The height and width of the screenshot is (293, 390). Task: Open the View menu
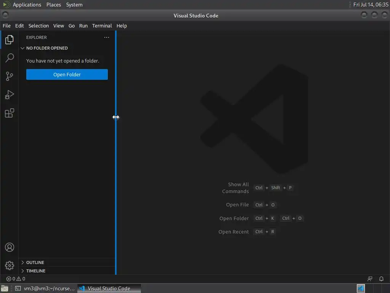pyautogui.click(x=58, y=26)
